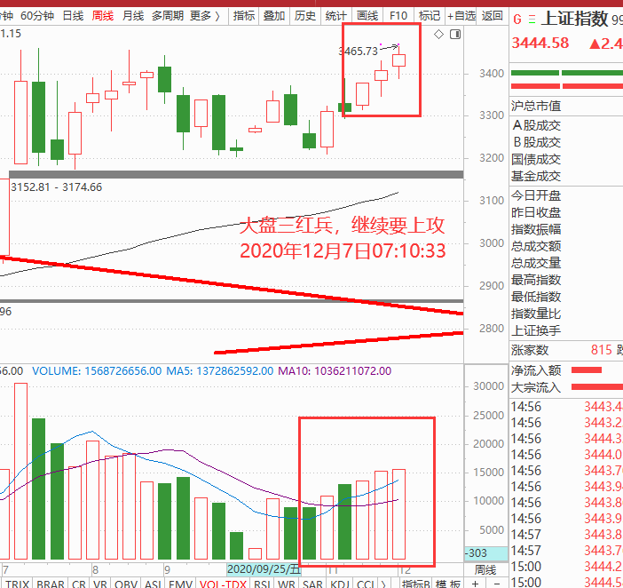The width and height of the screenshot is (623, 588).
Task: Add to watchlist via +自选
Action: click(461, 16)
